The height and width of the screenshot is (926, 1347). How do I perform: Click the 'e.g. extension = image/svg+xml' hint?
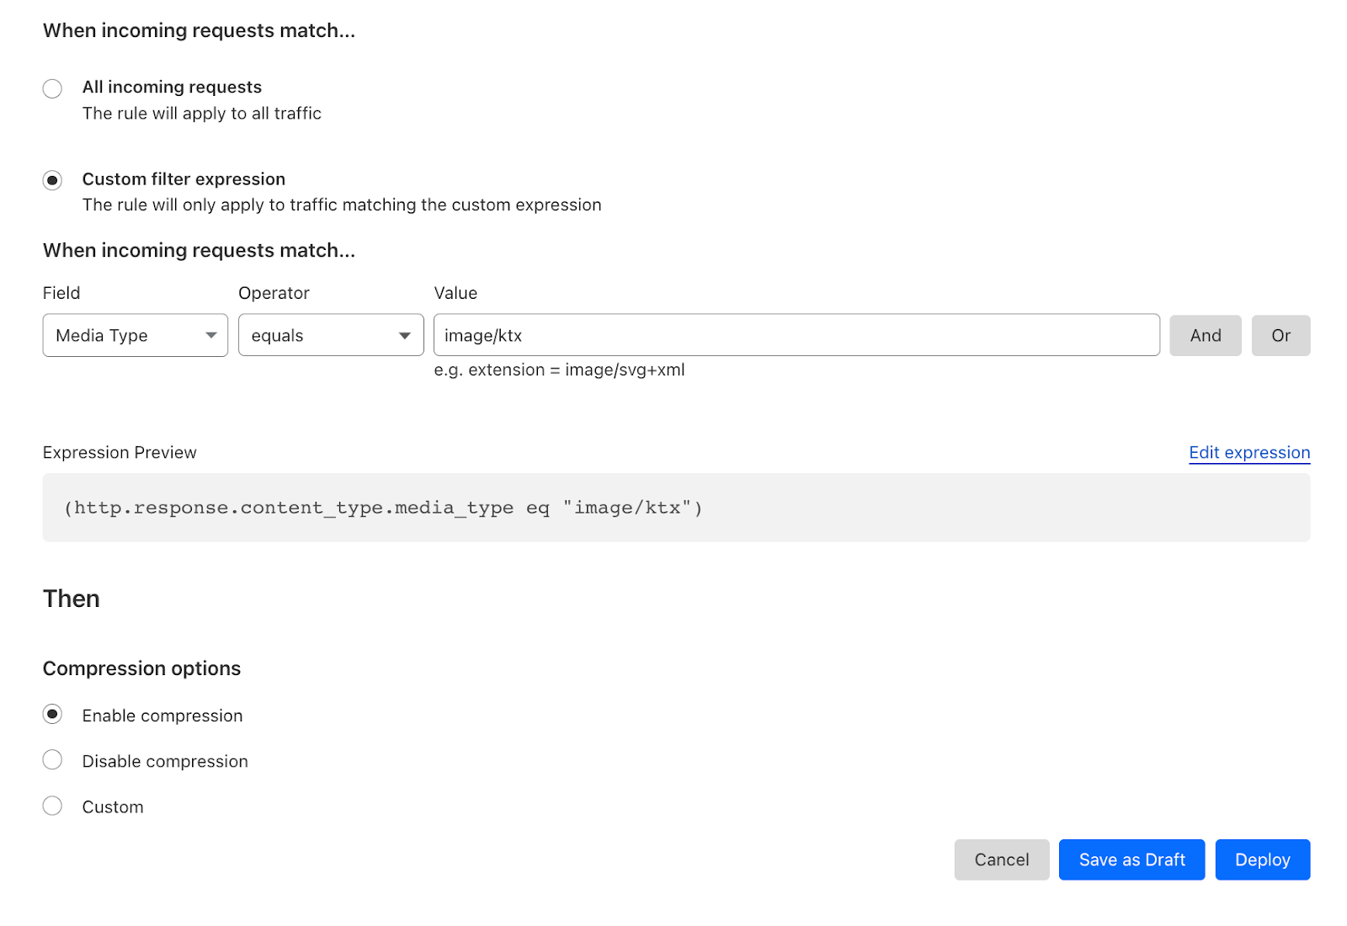pyautogui.click(x=559, y=370)
